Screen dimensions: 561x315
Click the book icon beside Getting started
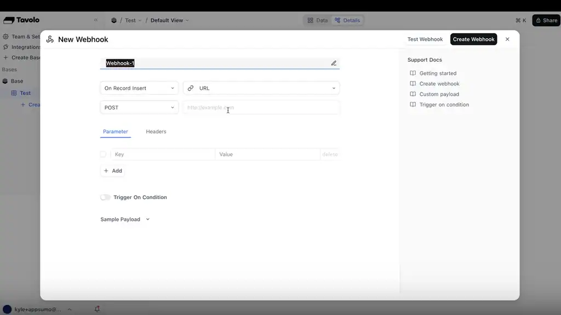(413, 73)
